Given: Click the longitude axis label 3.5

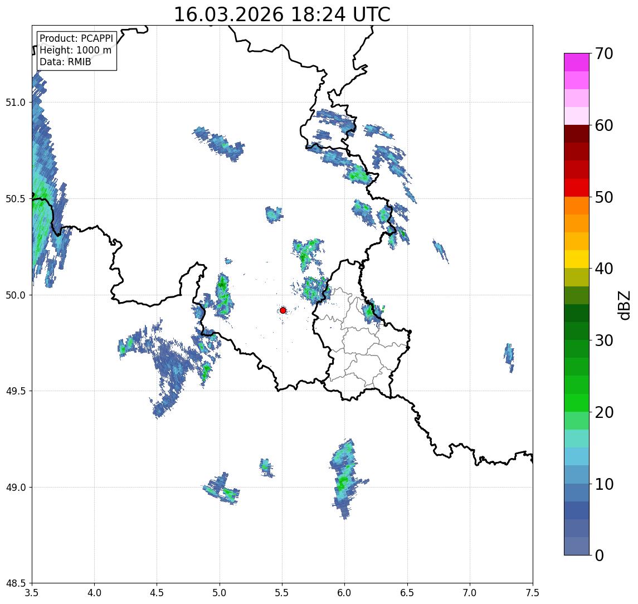Looking at the screenshot, I should coord(32,593).
